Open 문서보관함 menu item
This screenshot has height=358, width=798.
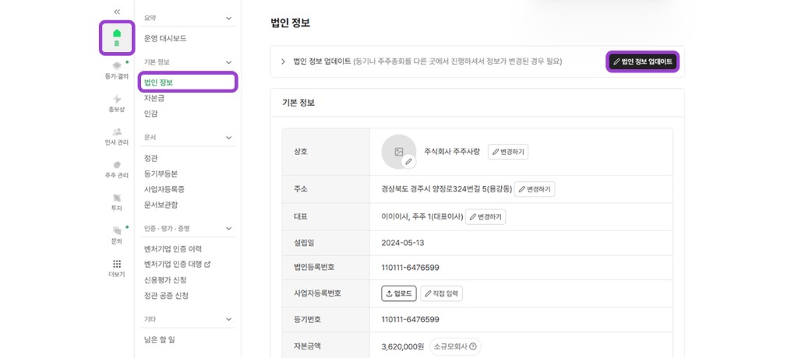pos(161,205)
